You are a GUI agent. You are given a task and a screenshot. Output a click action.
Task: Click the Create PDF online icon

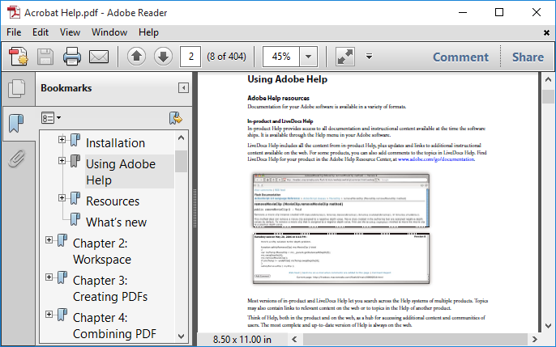(x=18, y=57)
